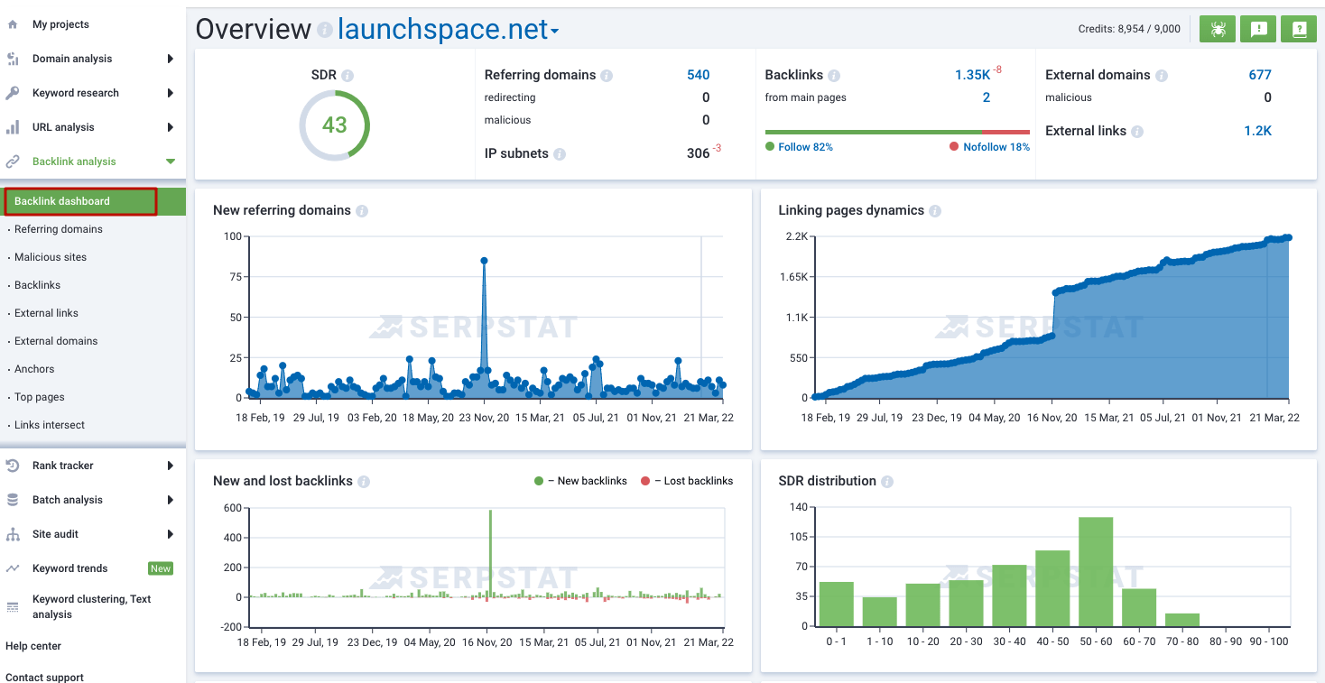Image resolution: width=1325 pixels, height=683 pixels.
Task: Open the Contact support link
Action: [x=44, y=677]
